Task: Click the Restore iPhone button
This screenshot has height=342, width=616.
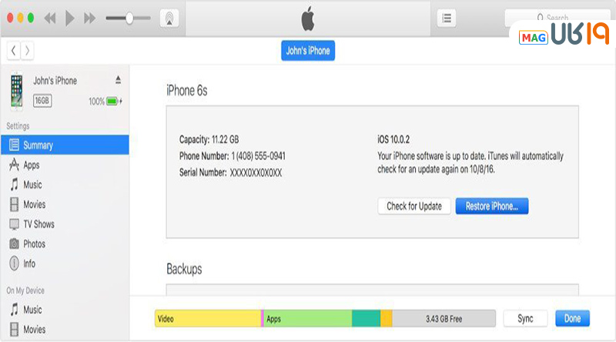Action: click(x=492, y=206)
